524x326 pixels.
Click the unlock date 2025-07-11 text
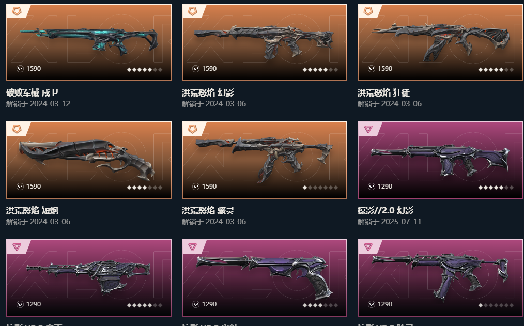pos(401,222)
